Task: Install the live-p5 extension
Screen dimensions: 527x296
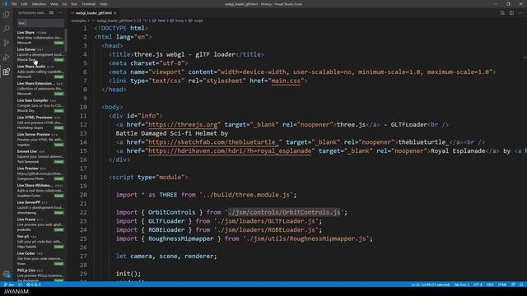Action: point(58,247)
